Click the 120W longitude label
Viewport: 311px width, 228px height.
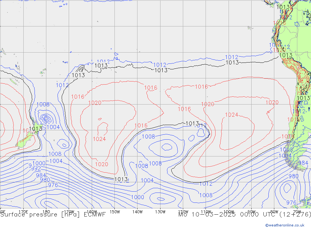183,212
